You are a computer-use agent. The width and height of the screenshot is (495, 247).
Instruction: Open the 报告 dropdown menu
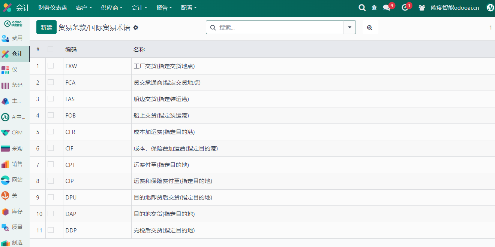[164, 8]
